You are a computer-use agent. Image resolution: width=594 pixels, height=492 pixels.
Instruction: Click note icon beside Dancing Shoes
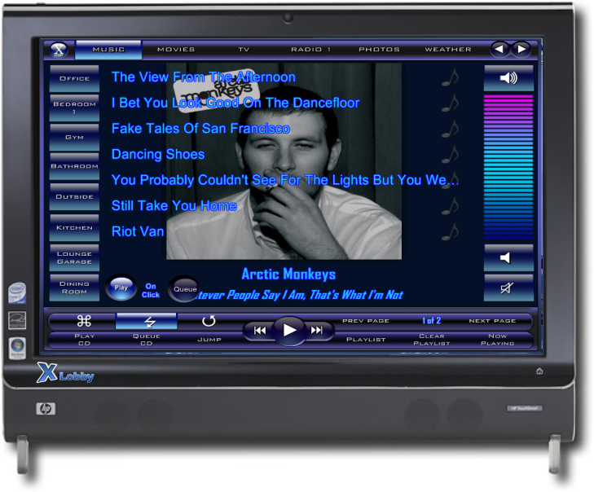451,155
